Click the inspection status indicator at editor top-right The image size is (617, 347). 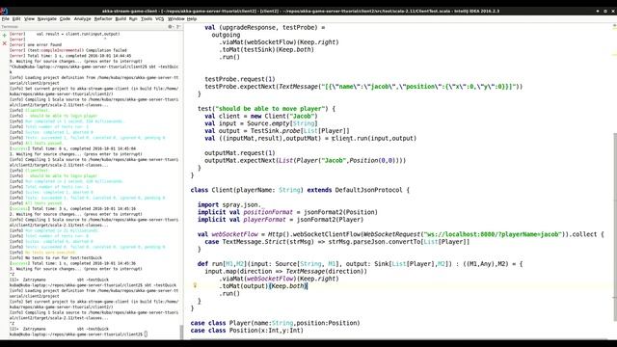coord(614,26)
